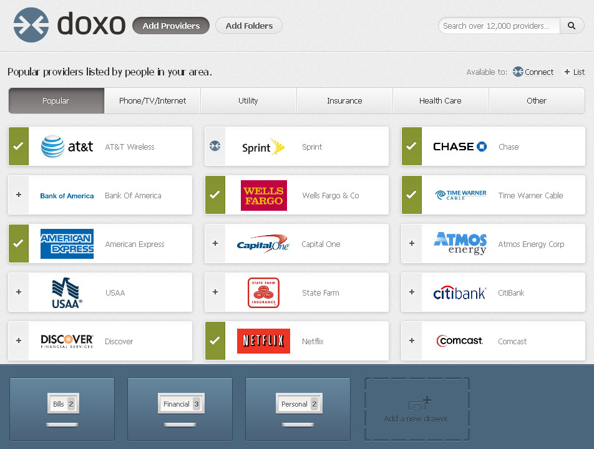Open the Financial drawer
Screen dimensions: 594x449
click(x=180, y=409)
